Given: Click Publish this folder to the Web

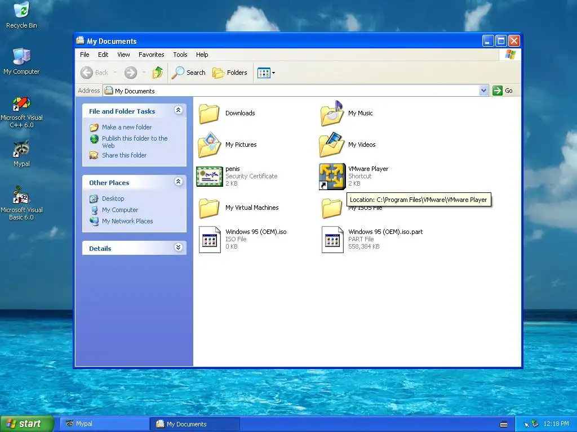Looking at the screenshot, I should (x=135, y=142).
